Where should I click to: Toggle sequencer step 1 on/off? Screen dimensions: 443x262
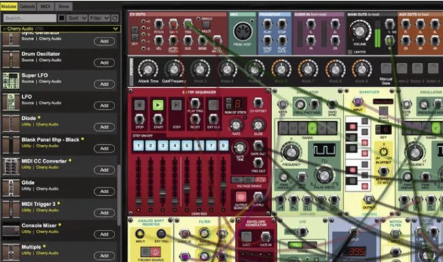pos(139,145)
